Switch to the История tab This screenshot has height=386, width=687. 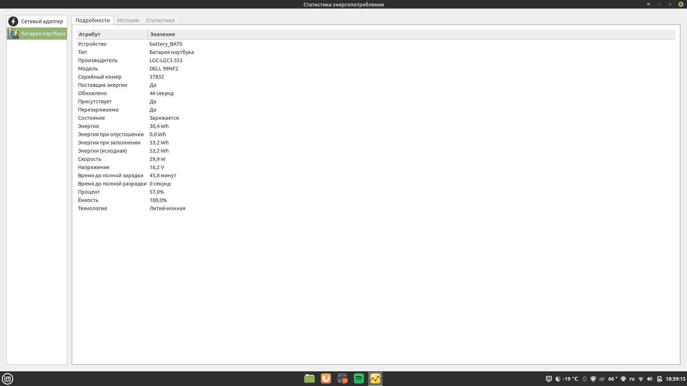pyautogui.click(x=128, y=20)
